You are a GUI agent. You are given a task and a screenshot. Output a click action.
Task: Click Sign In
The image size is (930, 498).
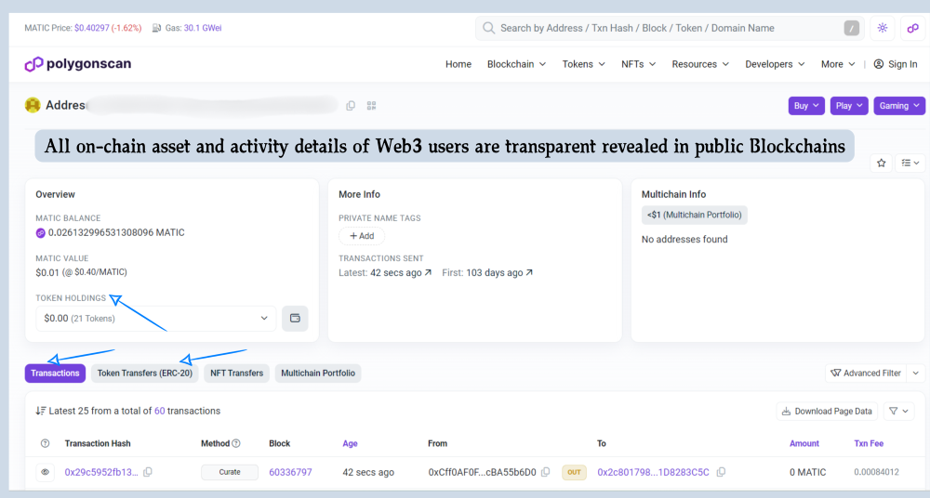[896, 64]
